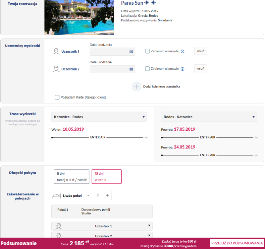The height and width of the screenshot is (249, 265).
Task: Click first sun rating icon by Paras Sun
Action: pyautogui.click(x=147, y=3)
